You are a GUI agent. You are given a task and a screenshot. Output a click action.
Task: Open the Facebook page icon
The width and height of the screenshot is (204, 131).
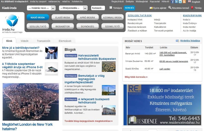pyautogui.click(x=173, y=2)
